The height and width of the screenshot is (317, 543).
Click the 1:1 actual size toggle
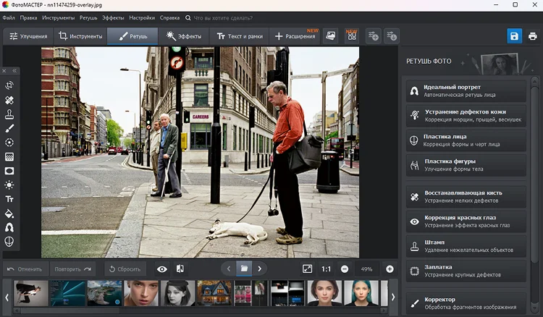tap(326, 269)
